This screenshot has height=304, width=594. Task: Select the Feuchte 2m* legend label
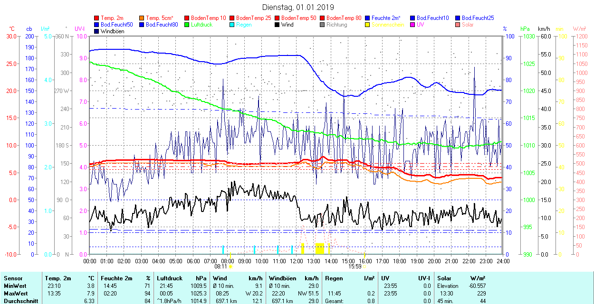386,18
